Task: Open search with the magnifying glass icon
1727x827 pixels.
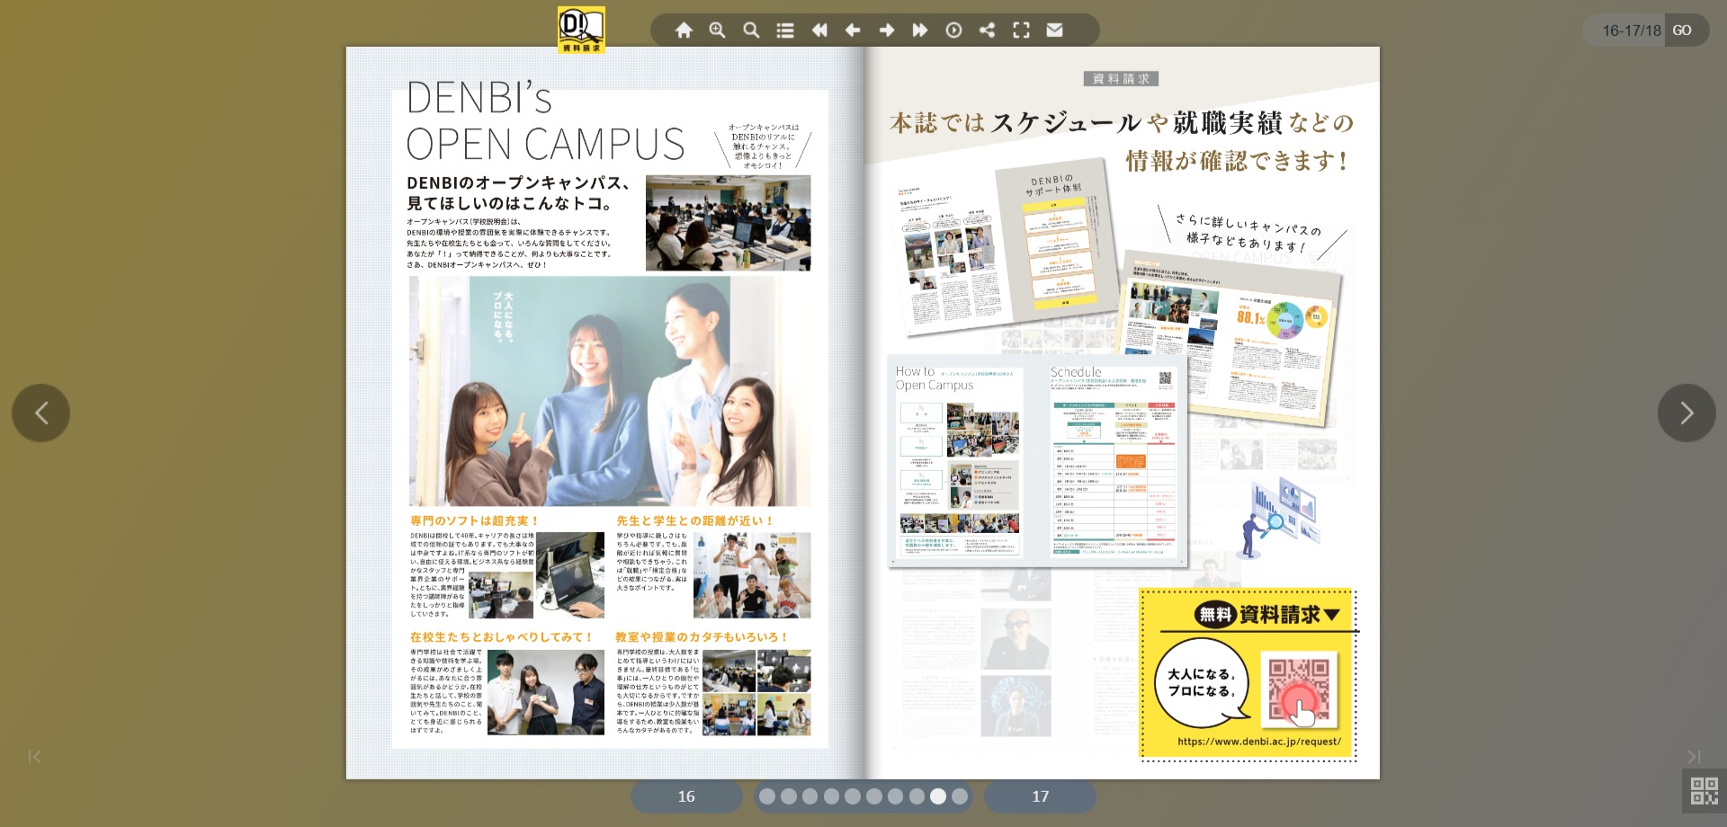Action: [x=751, y=31]
